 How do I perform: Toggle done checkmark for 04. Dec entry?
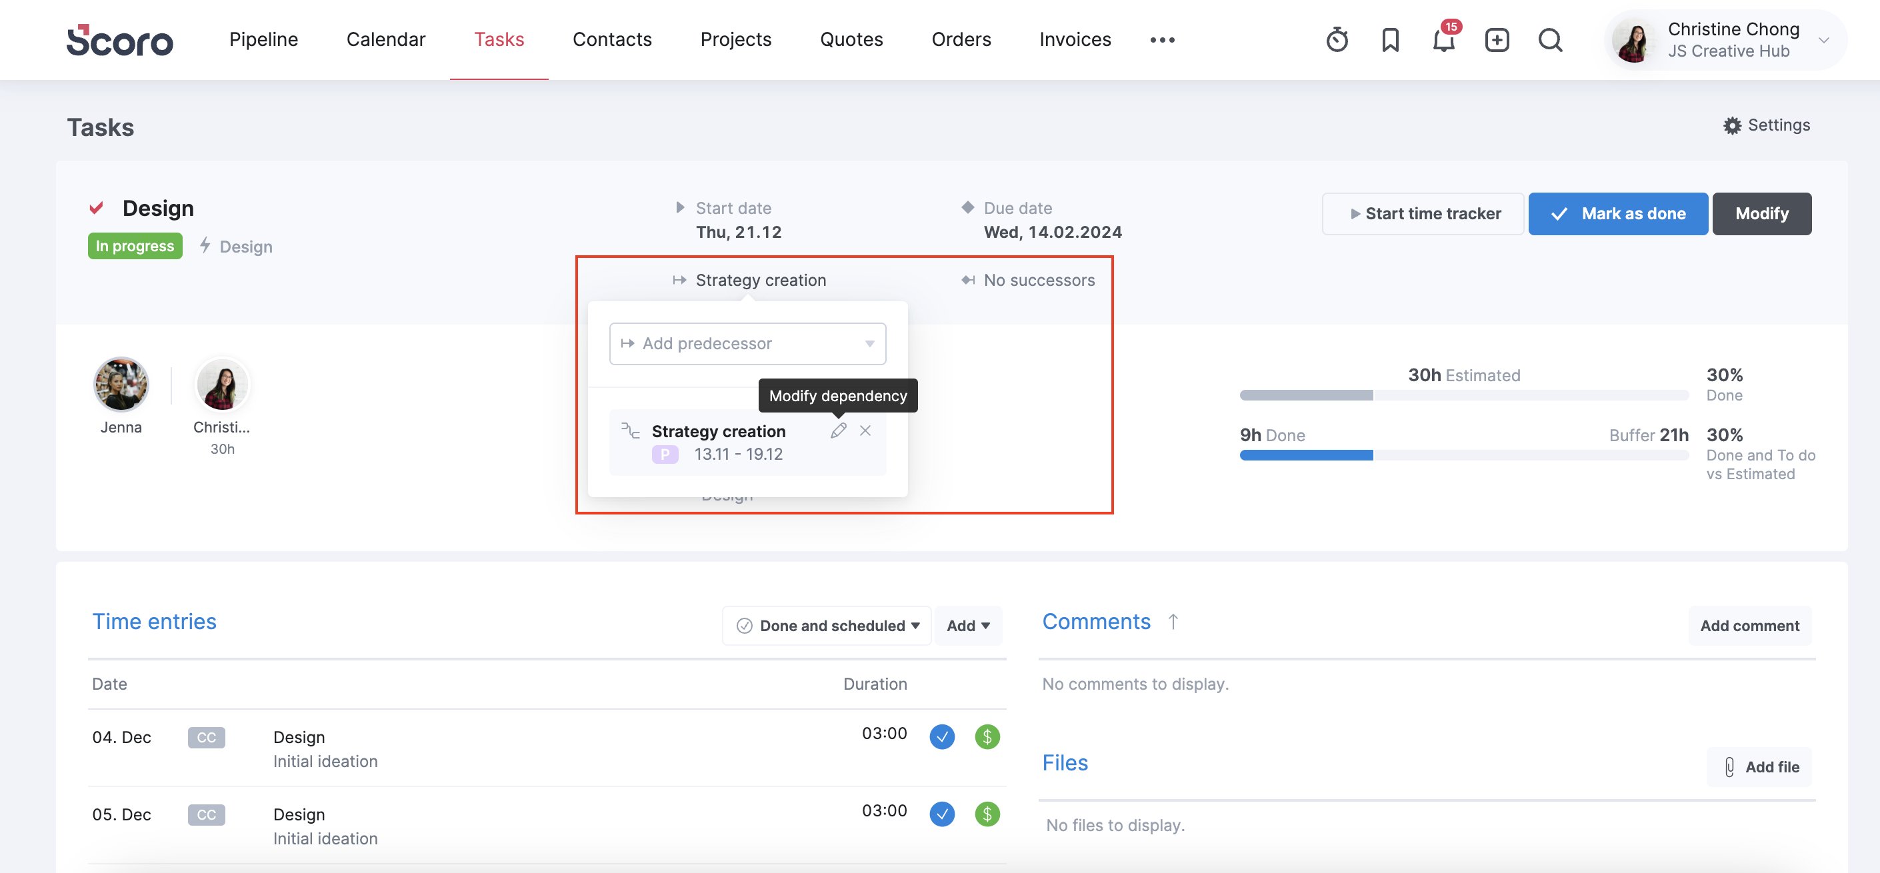click(941, 736)
